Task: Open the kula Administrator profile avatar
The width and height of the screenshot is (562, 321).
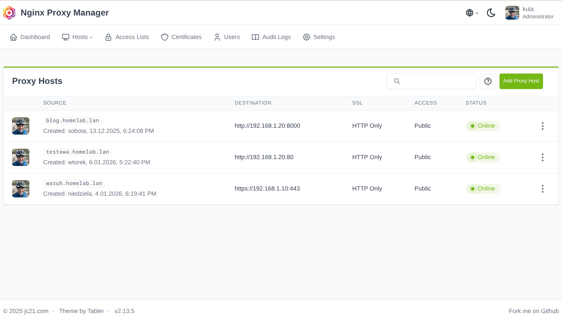Action: (x=512, y=13)
